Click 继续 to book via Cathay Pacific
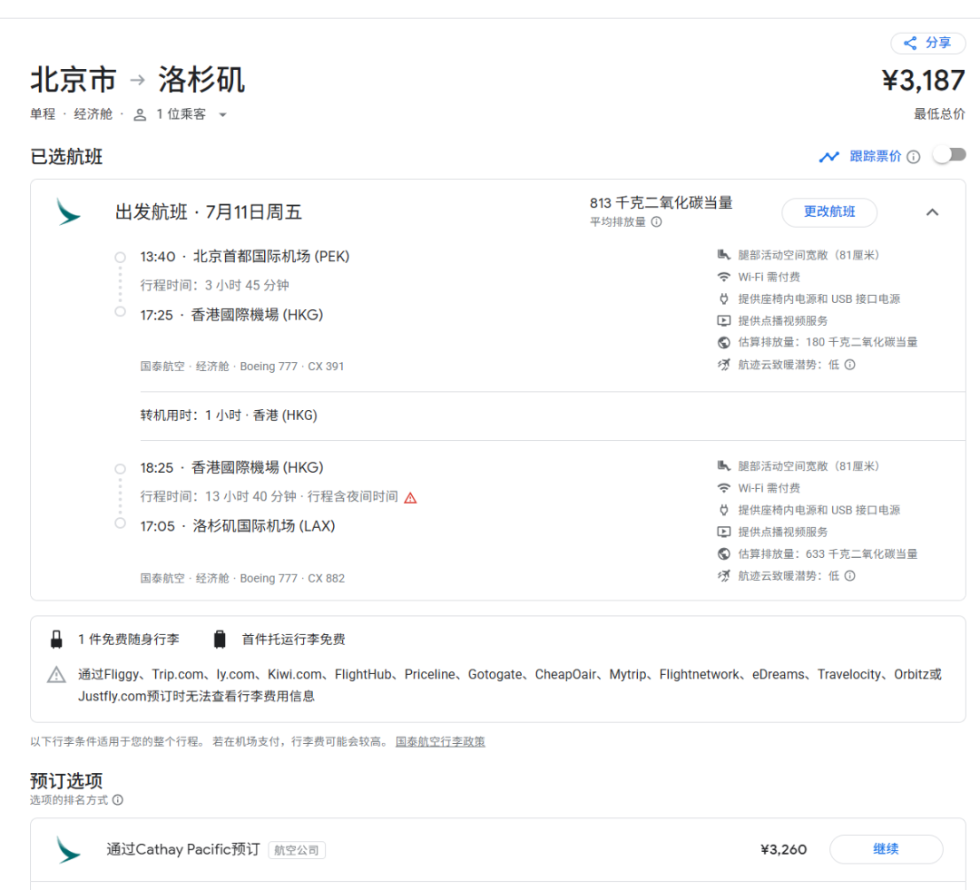Image resolution: width=980 pixels, height=890 pixels. pyautogui.click(x=886, y=849)
